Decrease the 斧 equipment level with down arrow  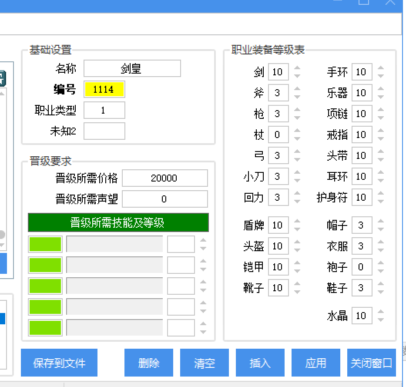tap(296, 95)
